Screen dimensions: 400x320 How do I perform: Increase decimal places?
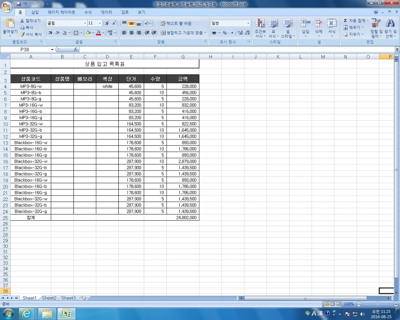(240, 33)
